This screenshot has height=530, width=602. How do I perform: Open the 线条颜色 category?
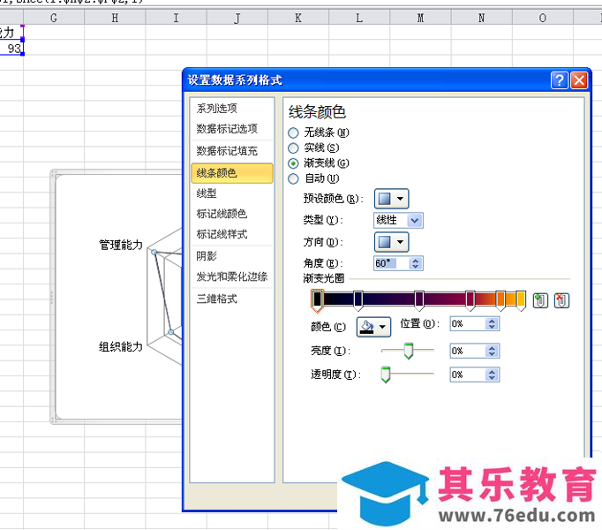point(232,173)
